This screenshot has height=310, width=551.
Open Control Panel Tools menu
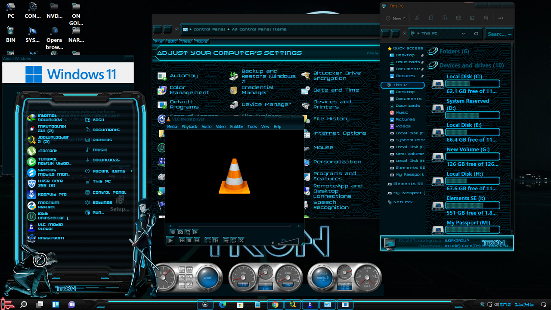pos(201,41)
